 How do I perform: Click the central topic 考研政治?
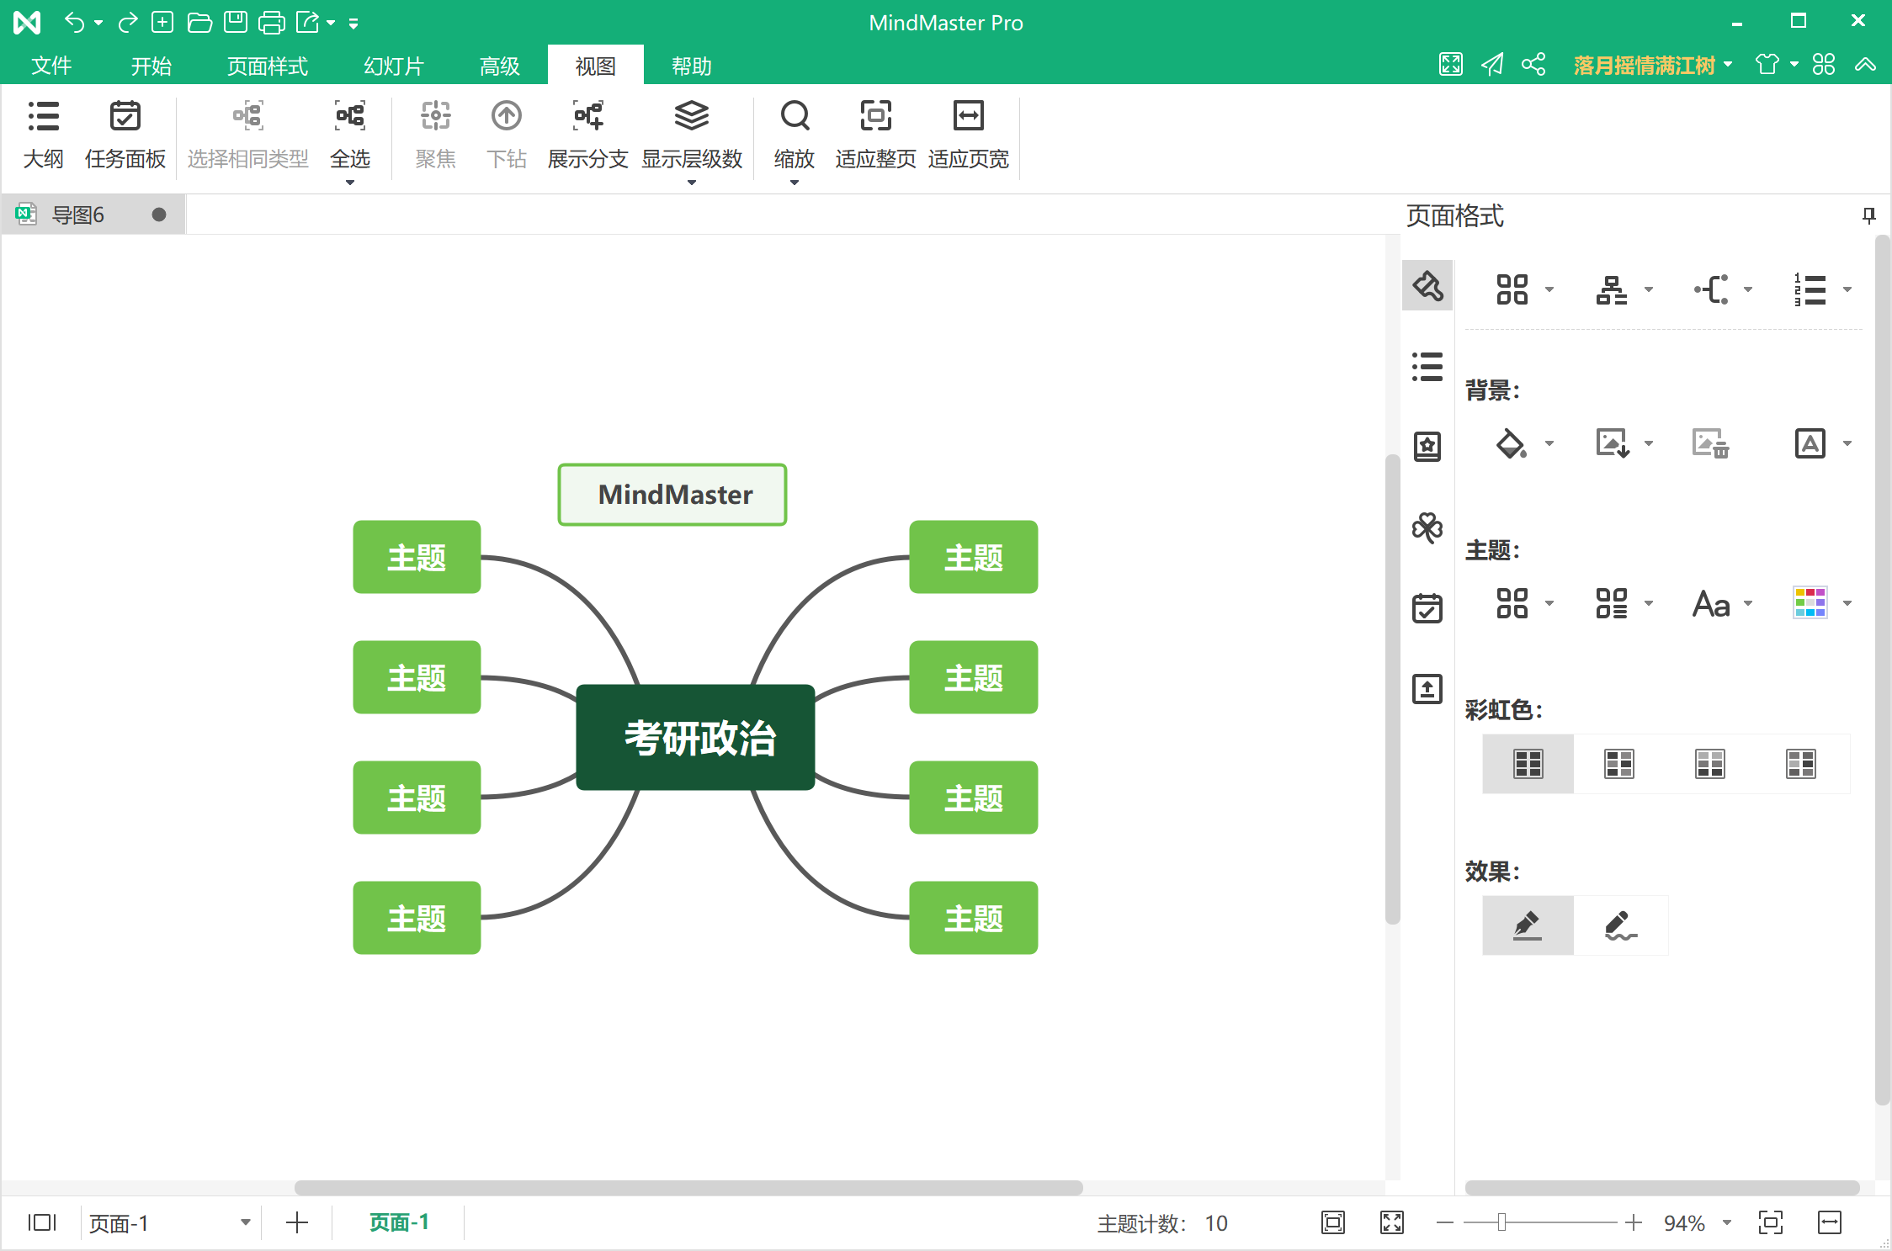(x=696, y=737)
